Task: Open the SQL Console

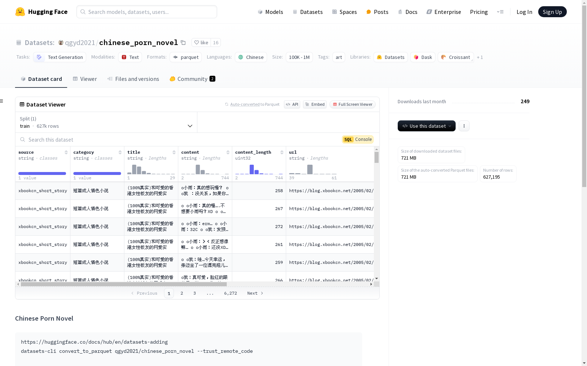Action: click(x=358, y=139)
